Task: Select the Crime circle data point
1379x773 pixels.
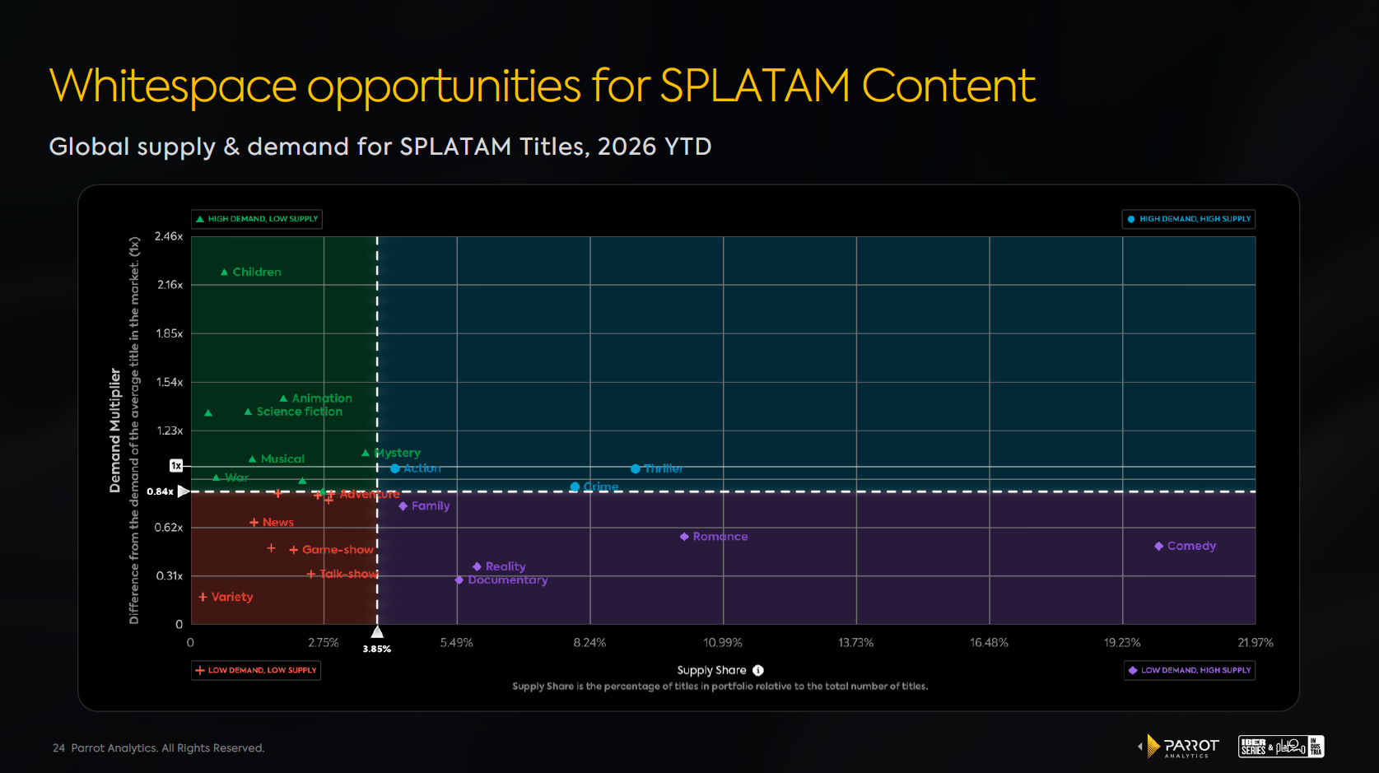Action: pos(575,487)
